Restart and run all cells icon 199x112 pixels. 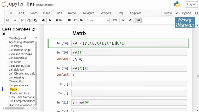pyautogui.click(x=81, y=20)
